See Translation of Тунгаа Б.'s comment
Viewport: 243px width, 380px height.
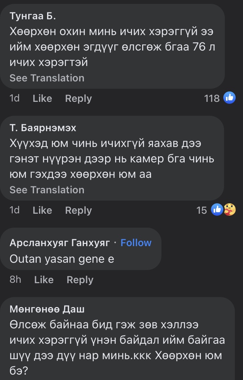coord(47,78)
